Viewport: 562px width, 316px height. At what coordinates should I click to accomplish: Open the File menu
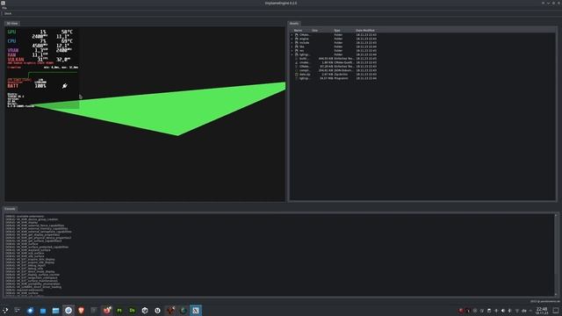[x=4, y=8]
